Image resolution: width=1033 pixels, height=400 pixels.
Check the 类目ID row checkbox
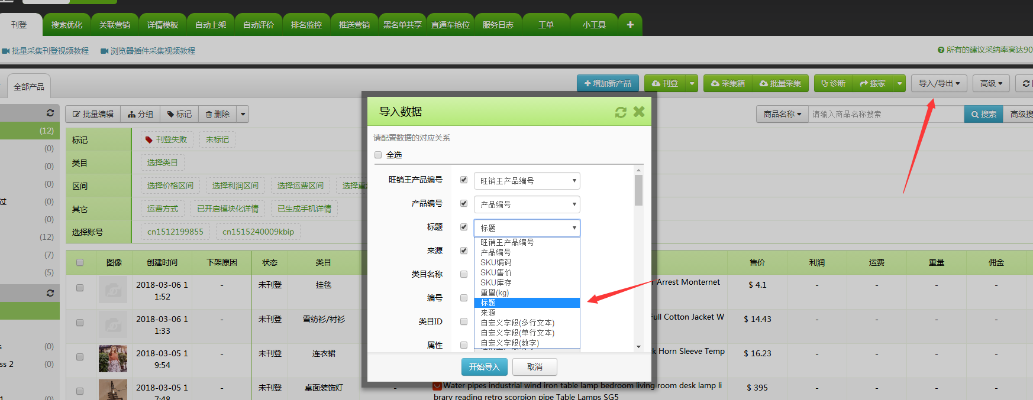pos(464,321)
